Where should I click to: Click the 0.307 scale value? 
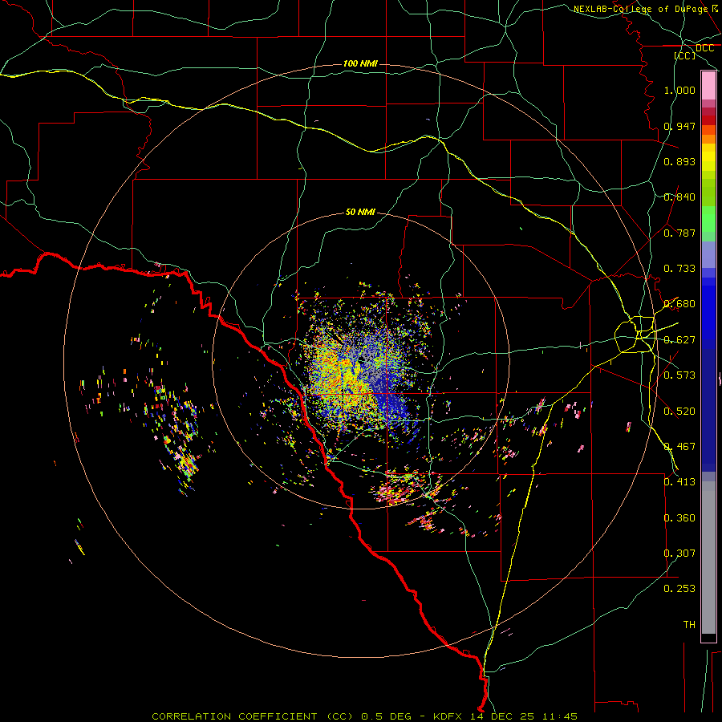pos(679,554)
